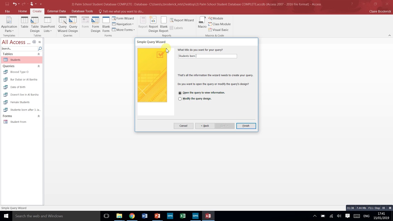Launch the Query Wizard
This screenshot has width=393, height=221.
[62, 24]
